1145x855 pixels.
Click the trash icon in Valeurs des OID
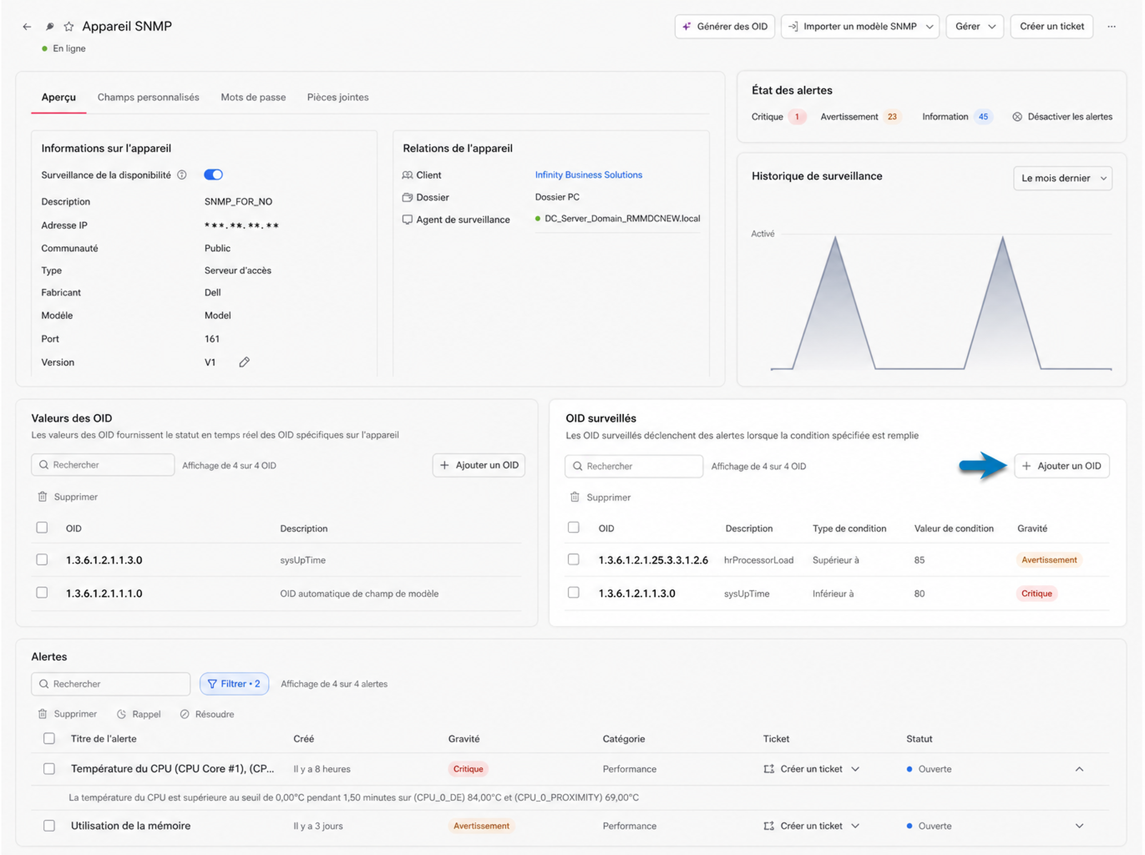(43, 497)
